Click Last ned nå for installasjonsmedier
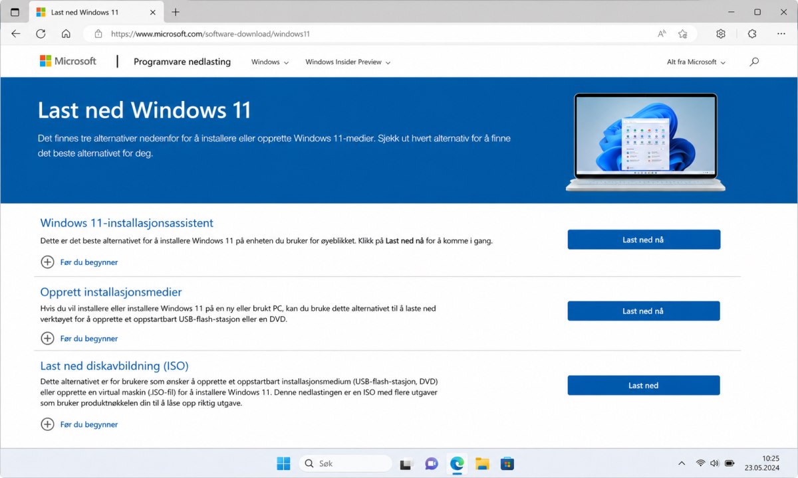The height and width of the screenshot is (478, 798). [644, 311]
